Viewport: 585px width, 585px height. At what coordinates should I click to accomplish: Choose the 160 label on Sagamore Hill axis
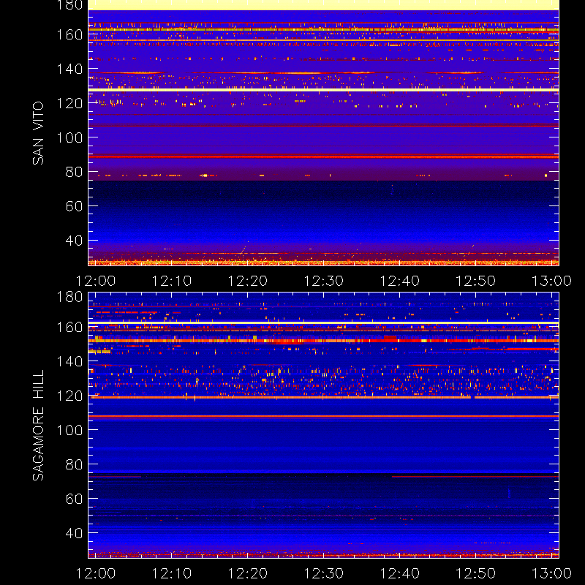69,327
